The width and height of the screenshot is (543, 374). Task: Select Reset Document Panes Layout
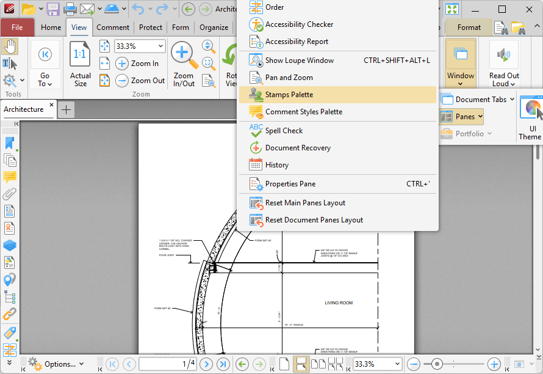[x=337, y=220]
